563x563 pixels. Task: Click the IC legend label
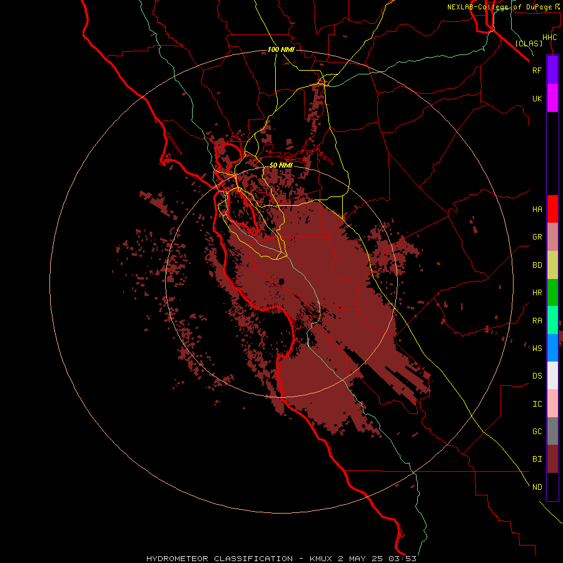coord(537,404)
